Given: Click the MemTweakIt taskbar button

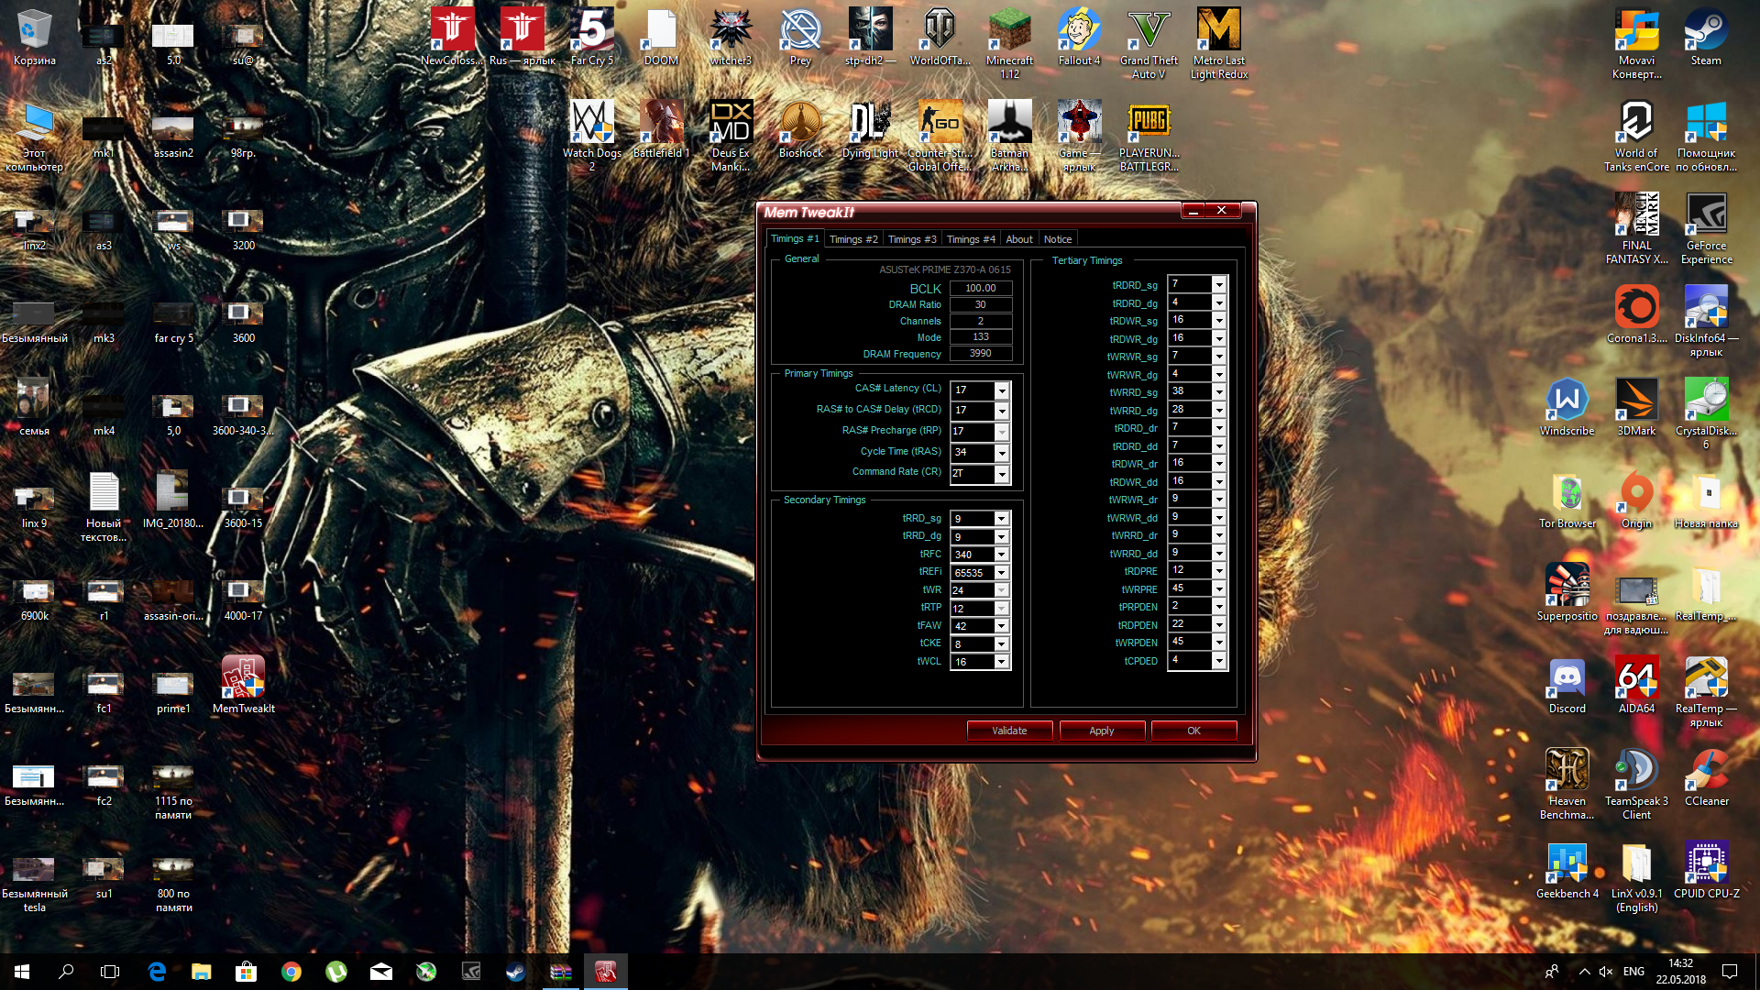Looking at the screenshot, I should [605, 972].
